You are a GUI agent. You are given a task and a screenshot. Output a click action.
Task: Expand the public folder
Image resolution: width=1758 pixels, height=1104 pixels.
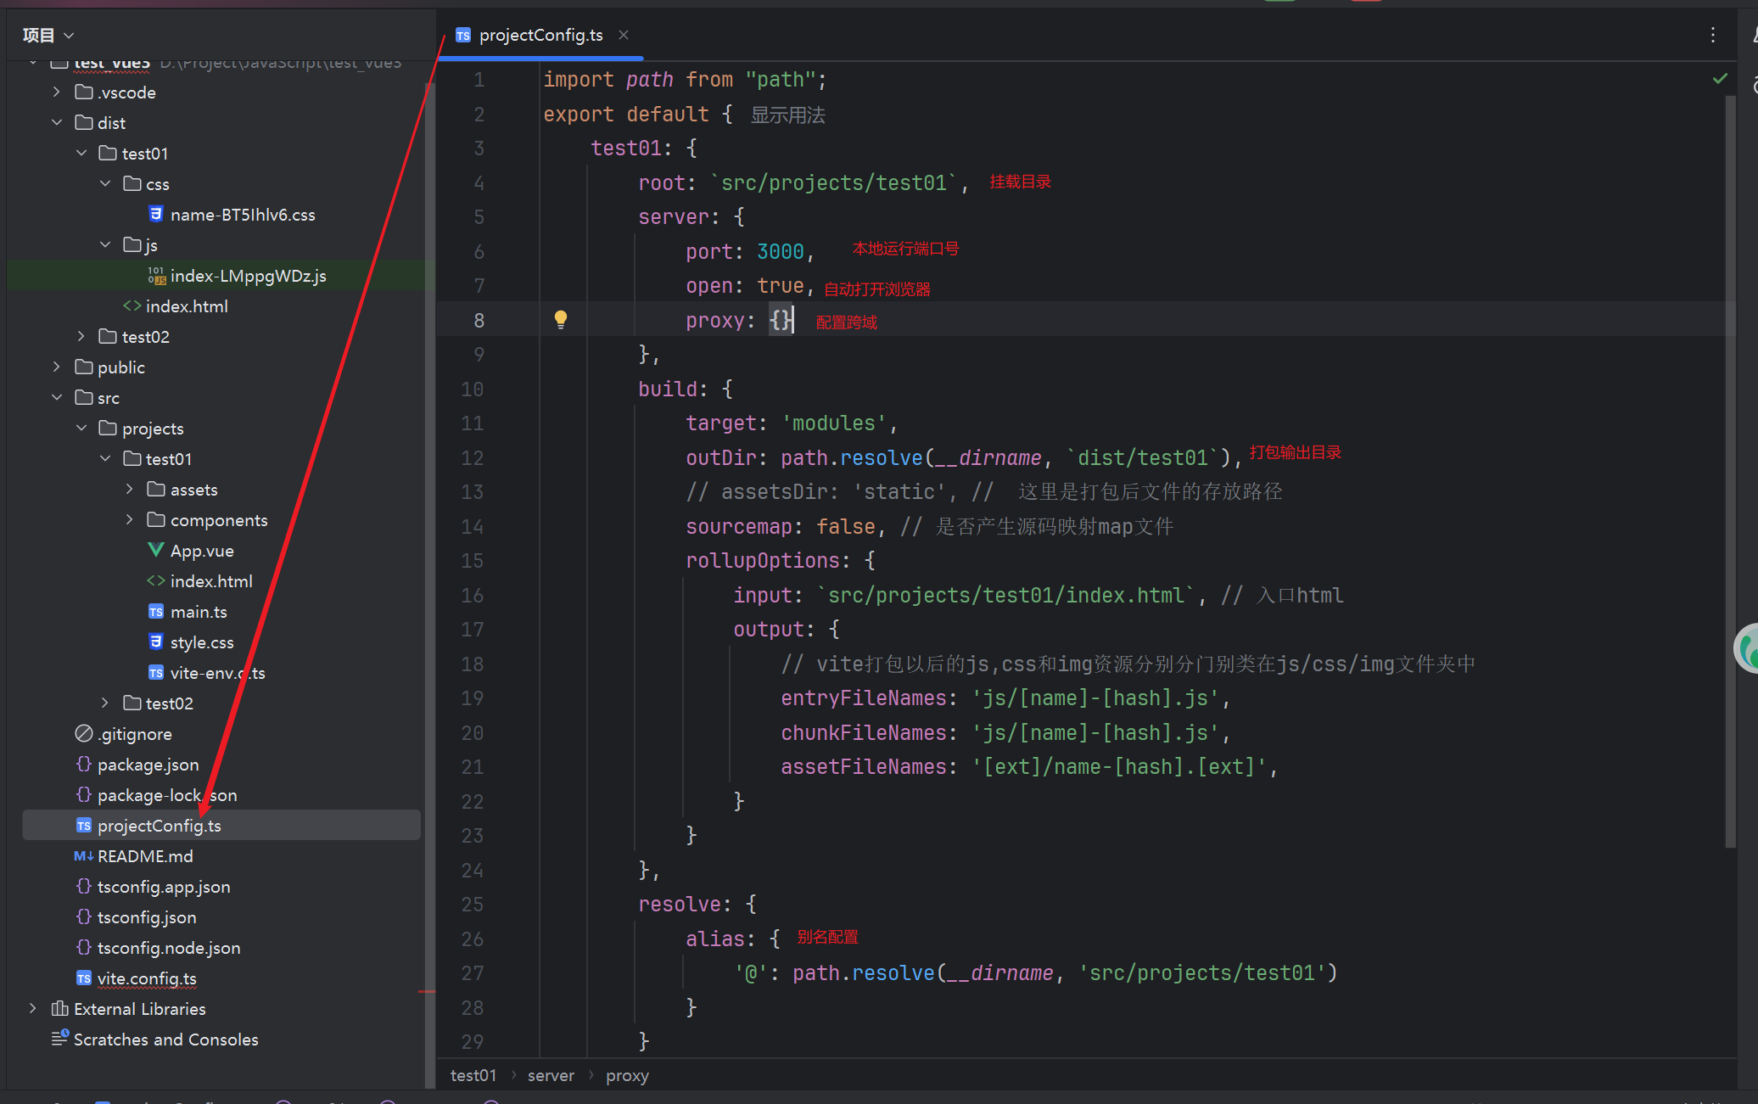pos(57,367)
